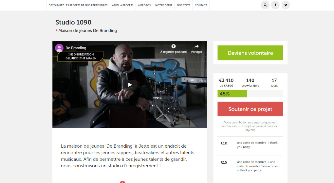Go to Appel à projets menu

(123, 5)
